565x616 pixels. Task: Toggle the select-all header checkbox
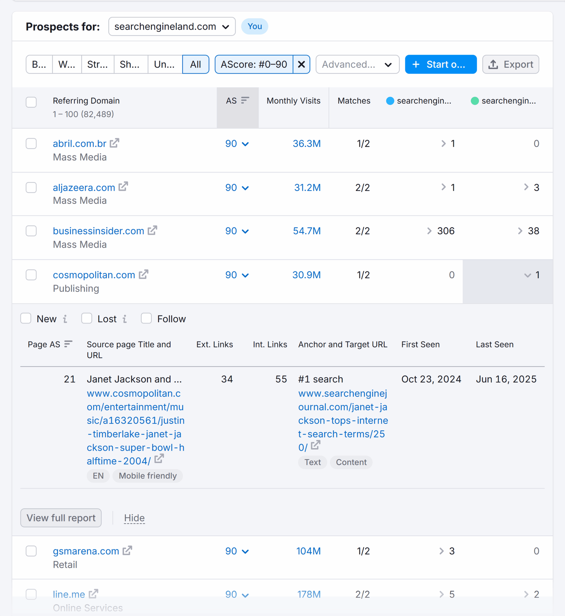tap(31, 102)
